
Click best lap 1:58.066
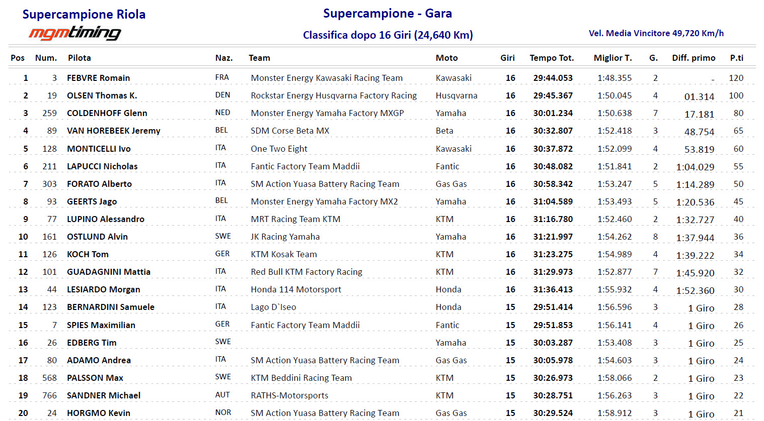tap(615, 378)
